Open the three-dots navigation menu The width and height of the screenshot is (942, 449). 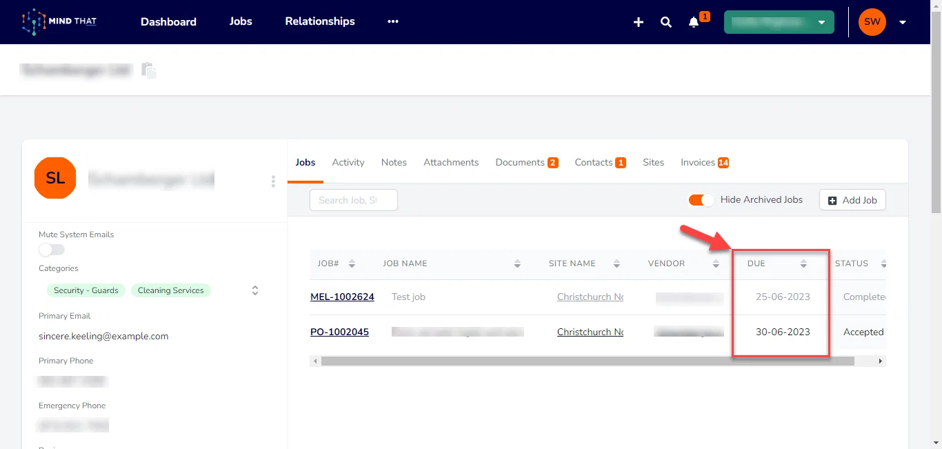[393, 21]
